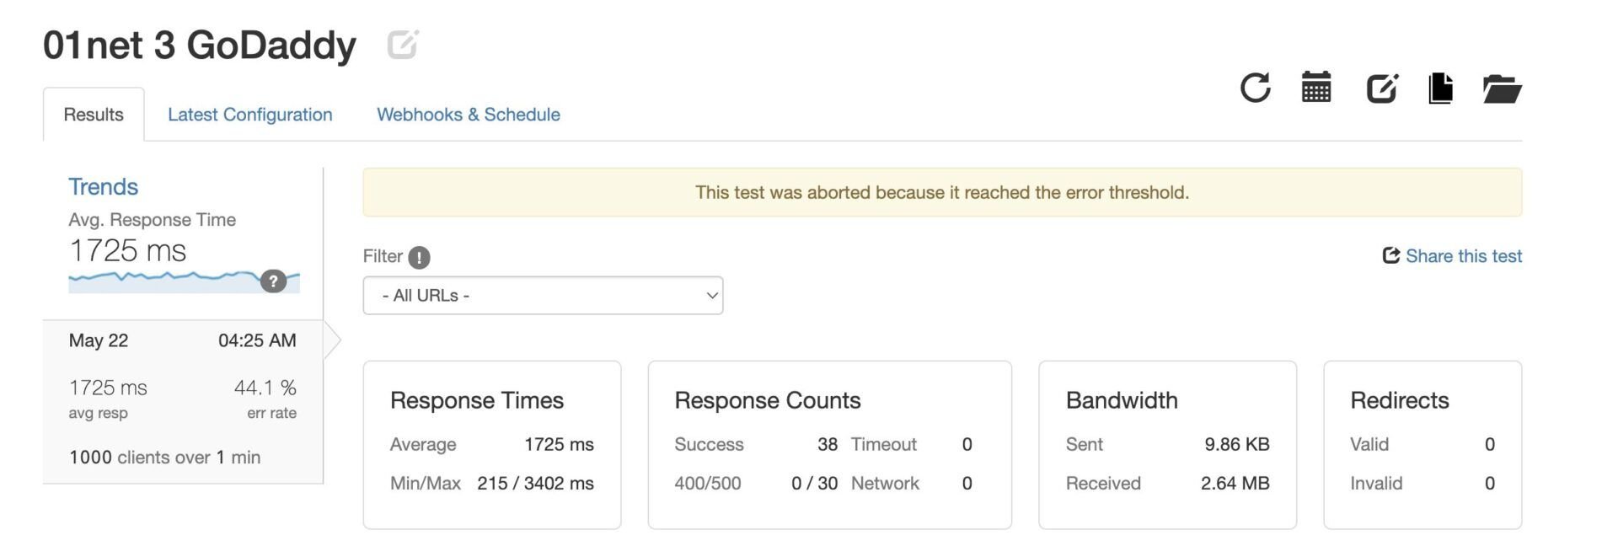Click the edit title pencil icon
Viewport: 1618px width, 546px height.
(x=403, y=44)
